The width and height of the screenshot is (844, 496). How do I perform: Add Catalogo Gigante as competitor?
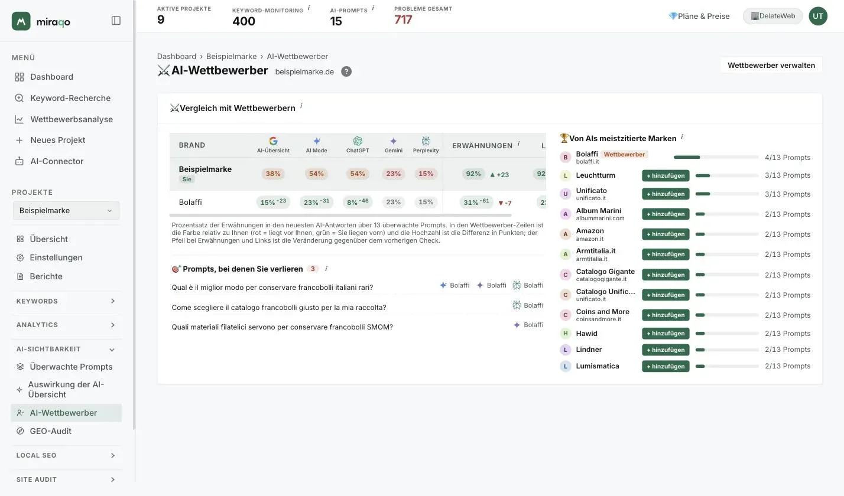point(666,275)
